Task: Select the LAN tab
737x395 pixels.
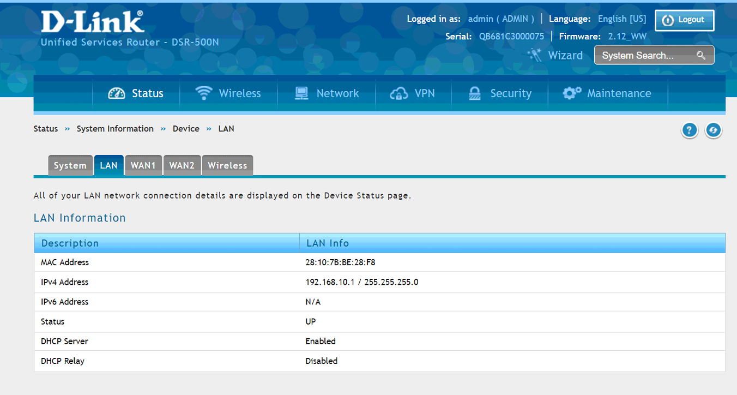Action: tap(108, 165)
